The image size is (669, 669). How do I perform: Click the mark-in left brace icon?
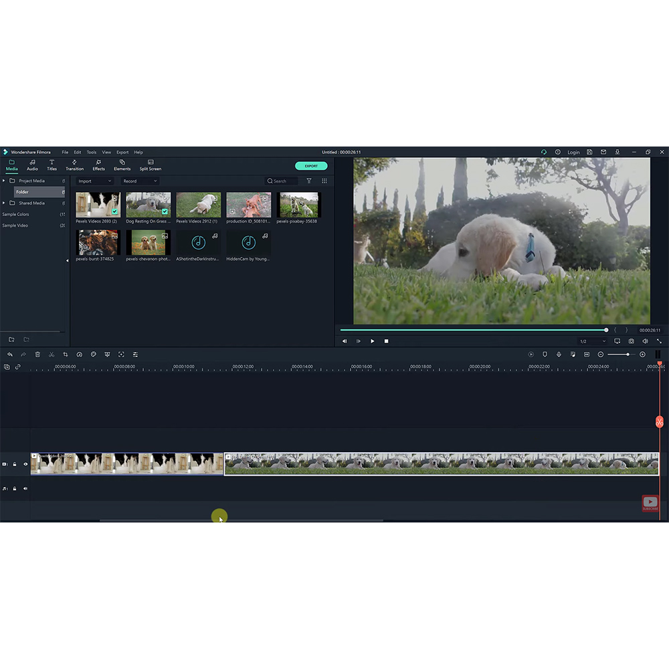click(615, 330)
